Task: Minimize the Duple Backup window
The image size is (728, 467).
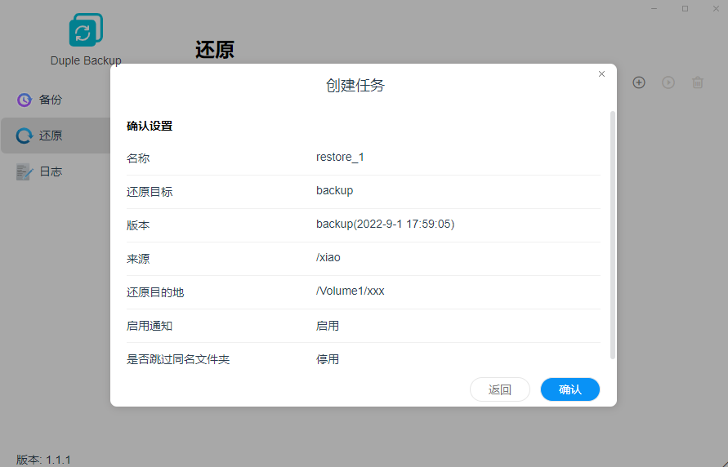Action: click(655, 8)
